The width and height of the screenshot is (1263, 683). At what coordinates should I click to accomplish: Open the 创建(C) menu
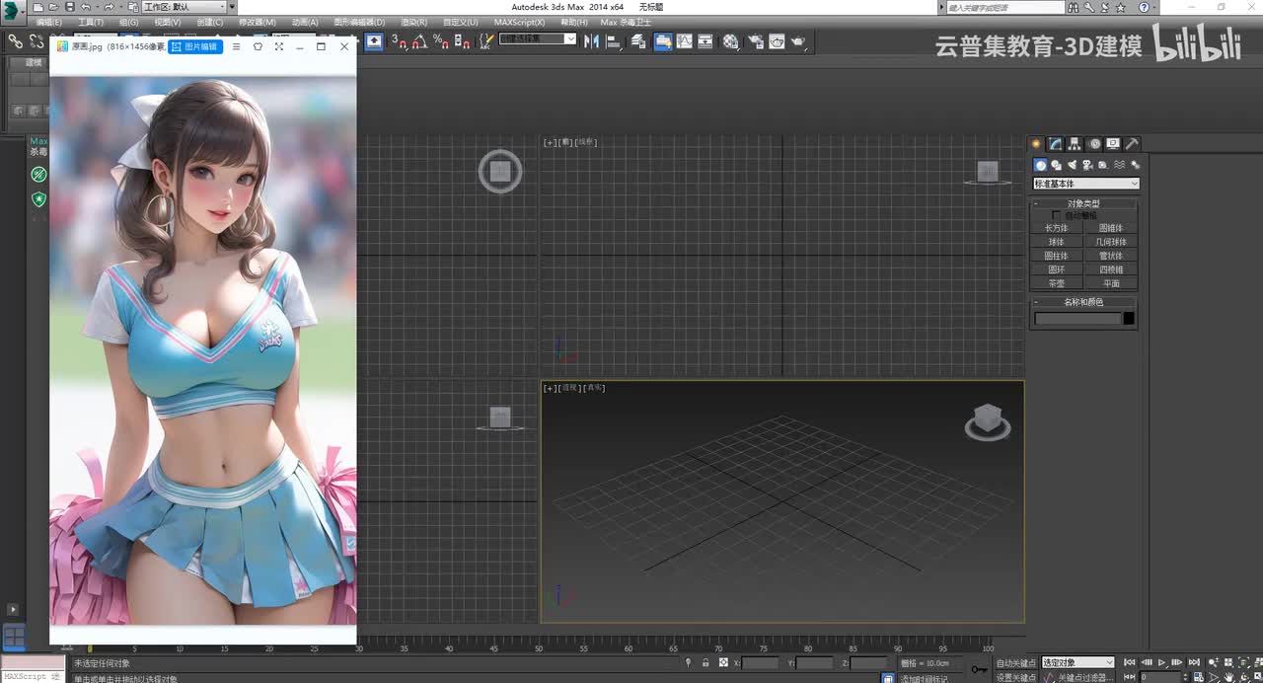[210, 22]
